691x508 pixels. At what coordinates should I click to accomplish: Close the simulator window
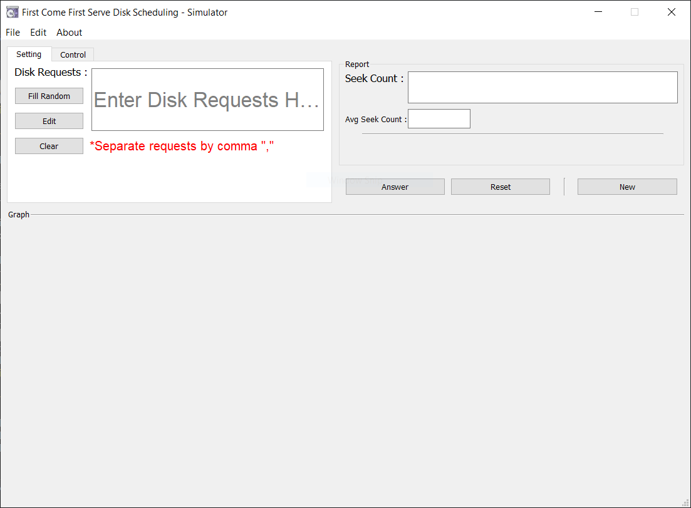671,12
